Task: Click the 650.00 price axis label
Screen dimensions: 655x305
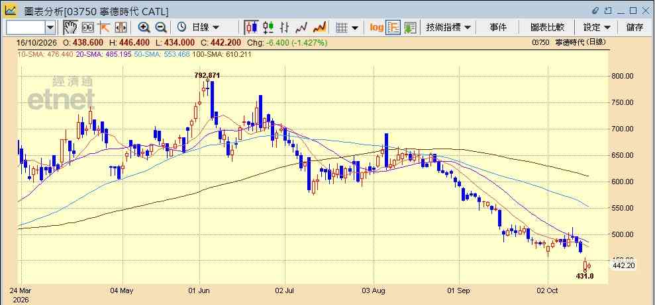Action: [x=623, y=155]
